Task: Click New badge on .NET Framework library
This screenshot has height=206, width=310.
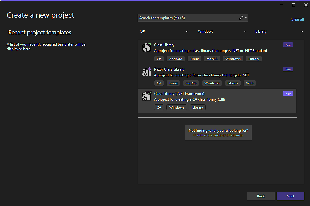Action: pos(288,94)
